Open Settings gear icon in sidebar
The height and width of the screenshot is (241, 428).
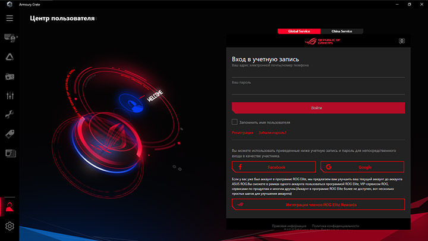[x=10, y=226]
